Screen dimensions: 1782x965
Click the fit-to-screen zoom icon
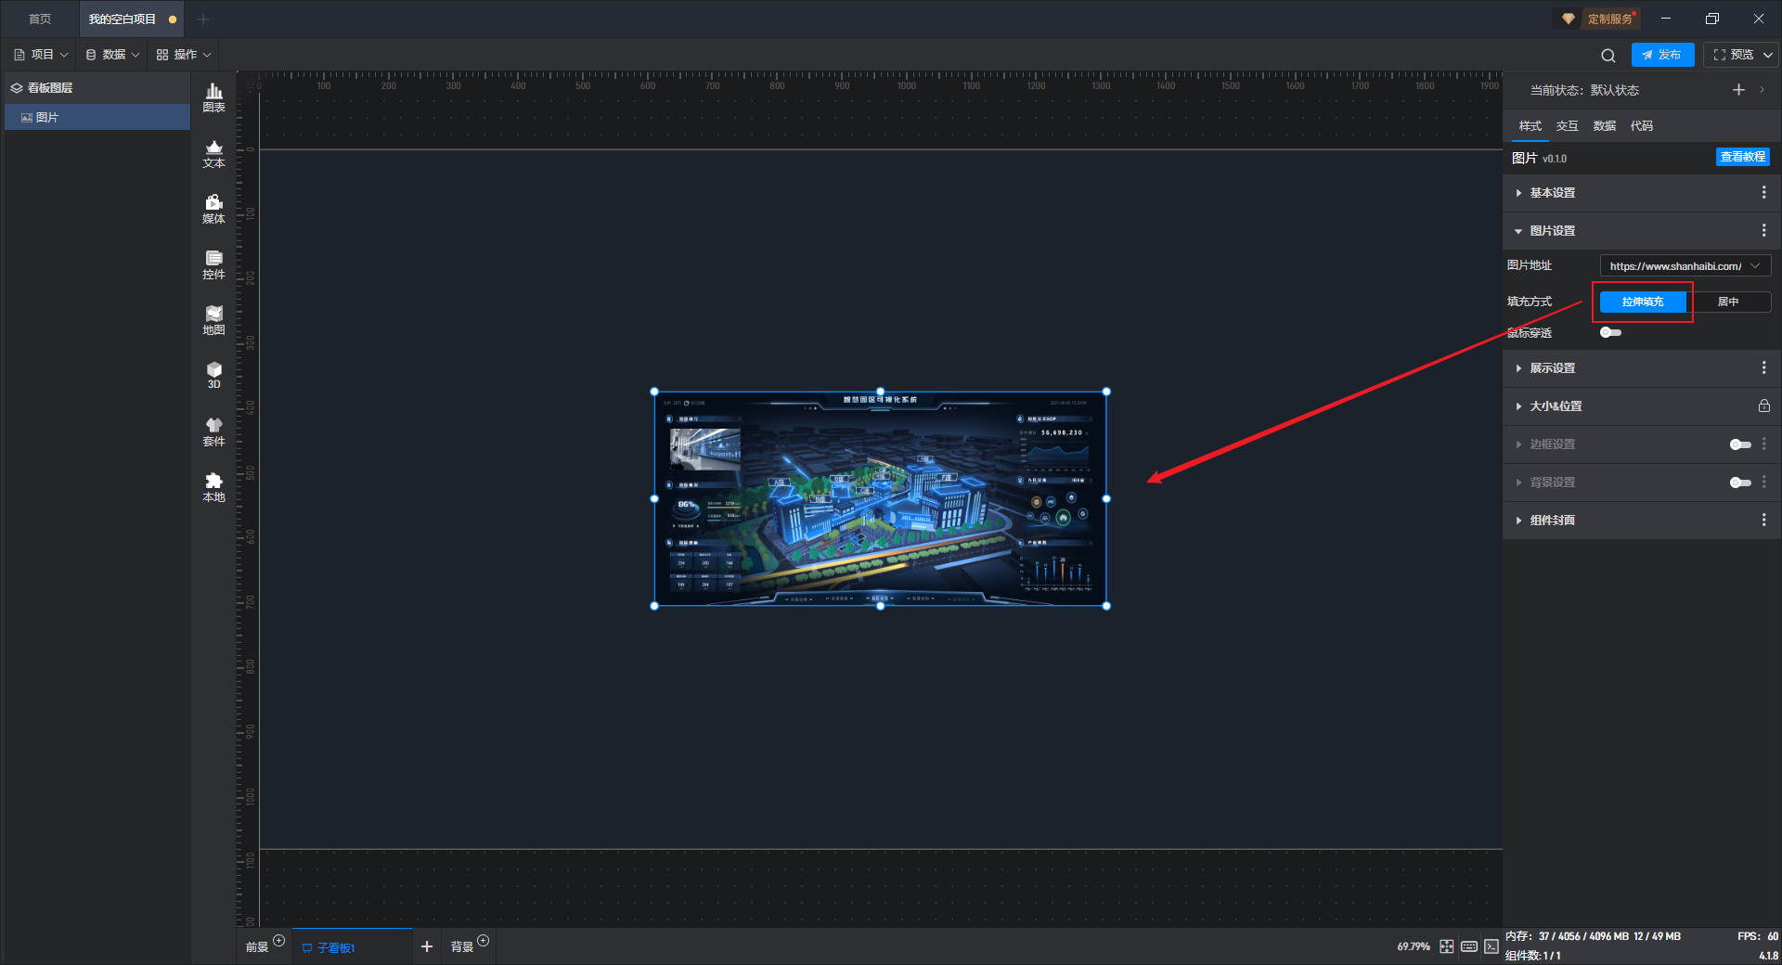[x=1446, y=946]
